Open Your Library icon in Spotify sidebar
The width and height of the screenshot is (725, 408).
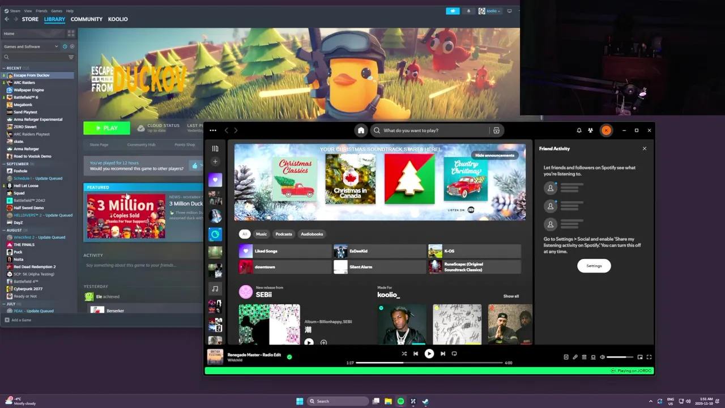[215, 148]
